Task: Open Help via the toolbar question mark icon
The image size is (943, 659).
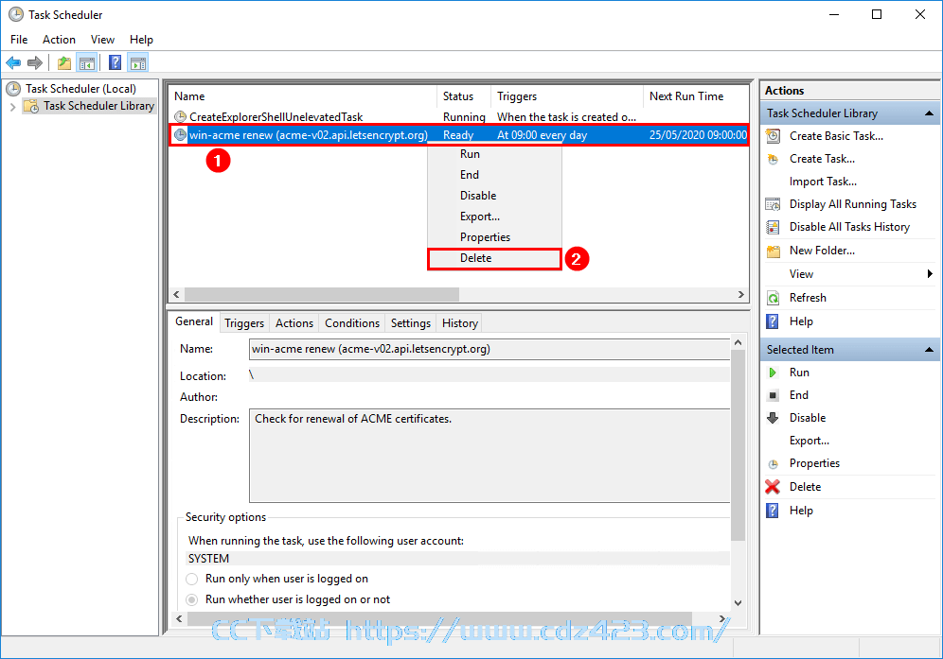Action: [x=115, y=62]
